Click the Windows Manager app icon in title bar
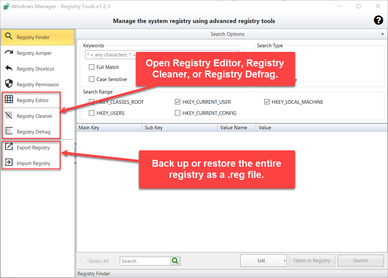 [6, 6]
